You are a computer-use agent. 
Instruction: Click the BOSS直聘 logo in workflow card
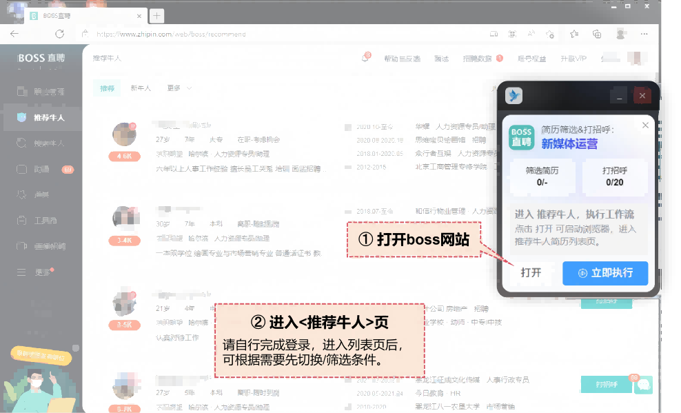[521, 136]
